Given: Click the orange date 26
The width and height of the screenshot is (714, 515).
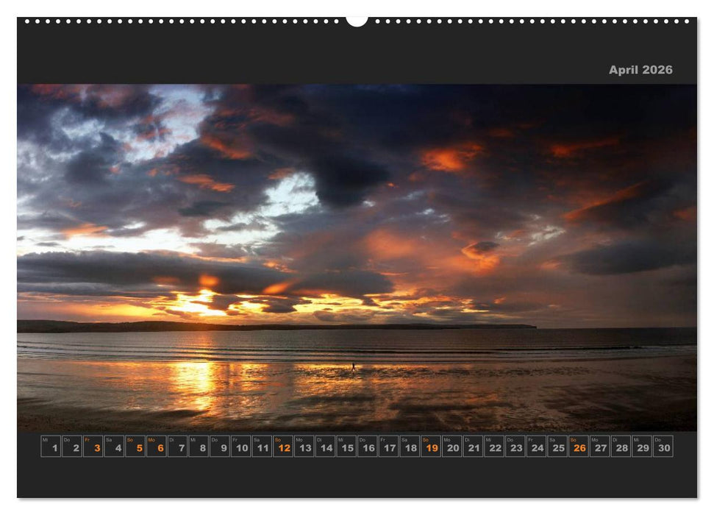Looking at the screenshot, I should pyautogui.click(x=578, y=446).
